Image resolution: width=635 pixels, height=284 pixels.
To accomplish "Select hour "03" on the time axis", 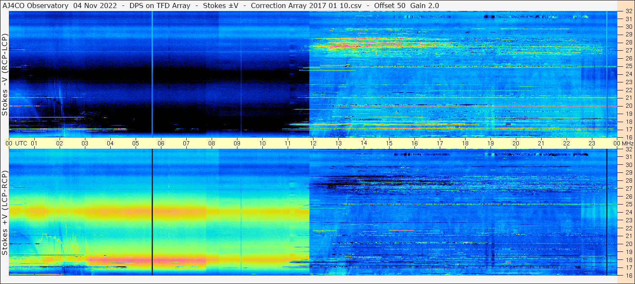I will pyautogui.click(x=85, y=143).
